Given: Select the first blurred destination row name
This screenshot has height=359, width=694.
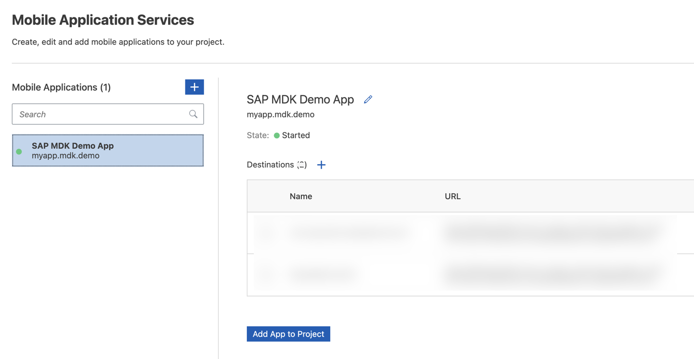Looking at the screenshot, I should 349,232.
